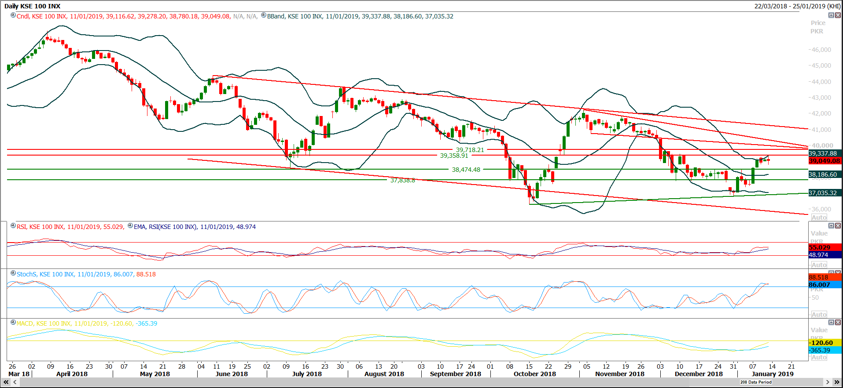
Task: Click the 55.029 RSI value tag
Action: [x=825, y=247]
